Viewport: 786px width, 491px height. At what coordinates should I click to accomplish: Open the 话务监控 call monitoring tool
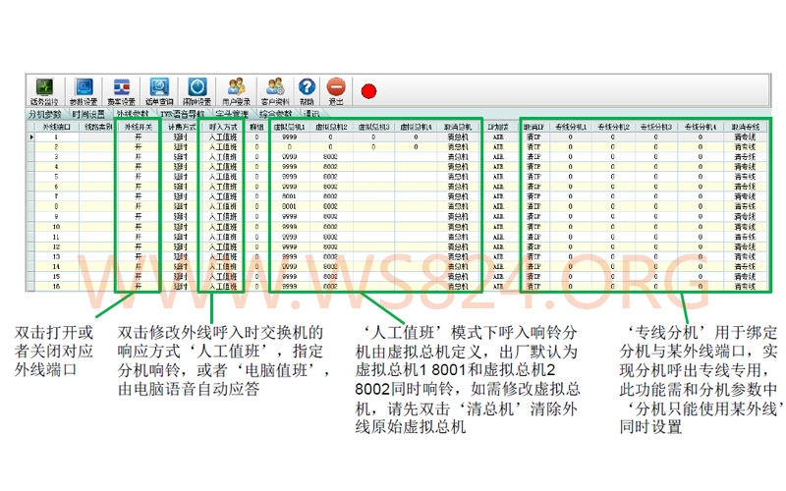pos(44,91)
